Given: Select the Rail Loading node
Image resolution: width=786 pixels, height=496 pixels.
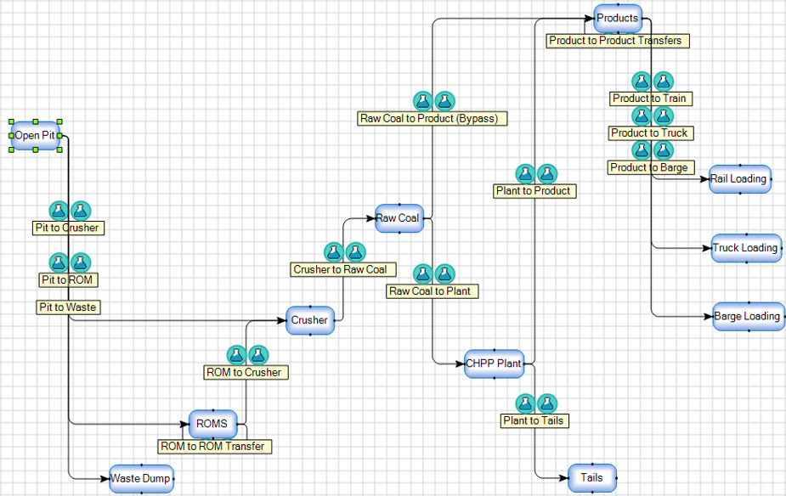Looking at the screenshot, I should click(x=739, y=179).
